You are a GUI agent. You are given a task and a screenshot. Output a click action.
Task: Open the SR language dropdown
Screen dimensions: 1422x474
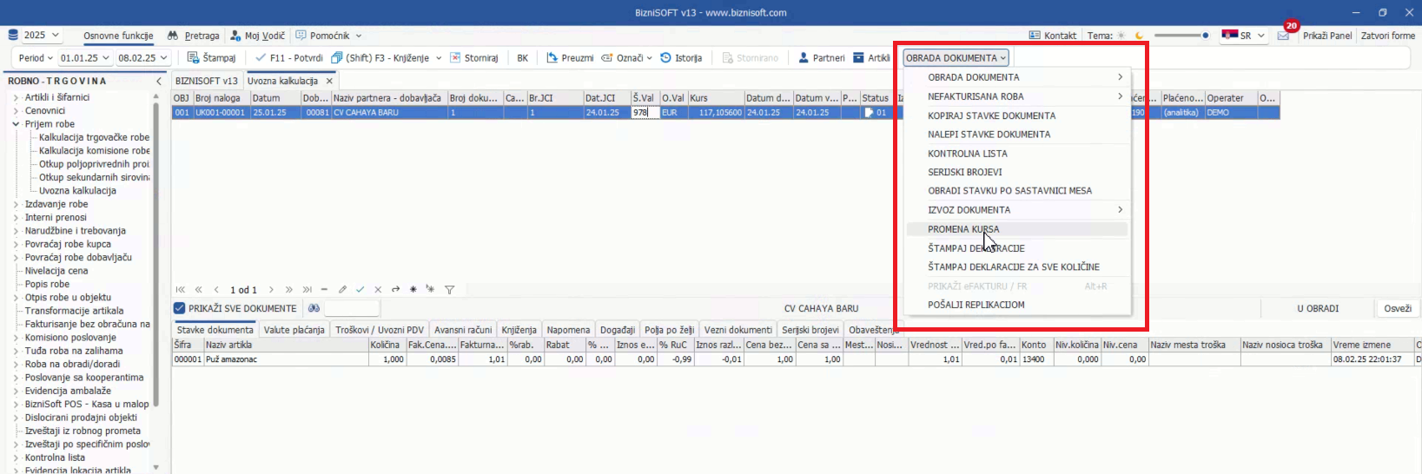point(1244,36)
